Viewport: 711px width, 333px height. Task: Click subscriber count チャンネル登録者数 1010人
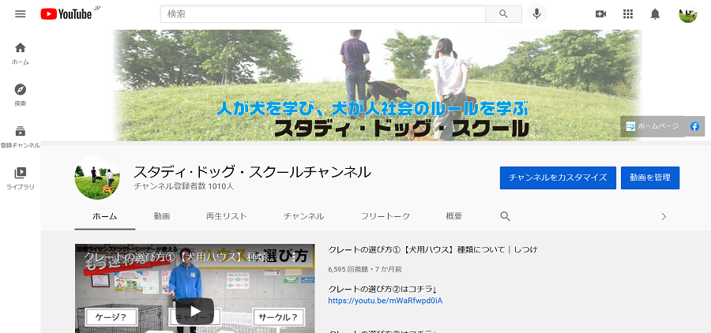pos(184,186)
